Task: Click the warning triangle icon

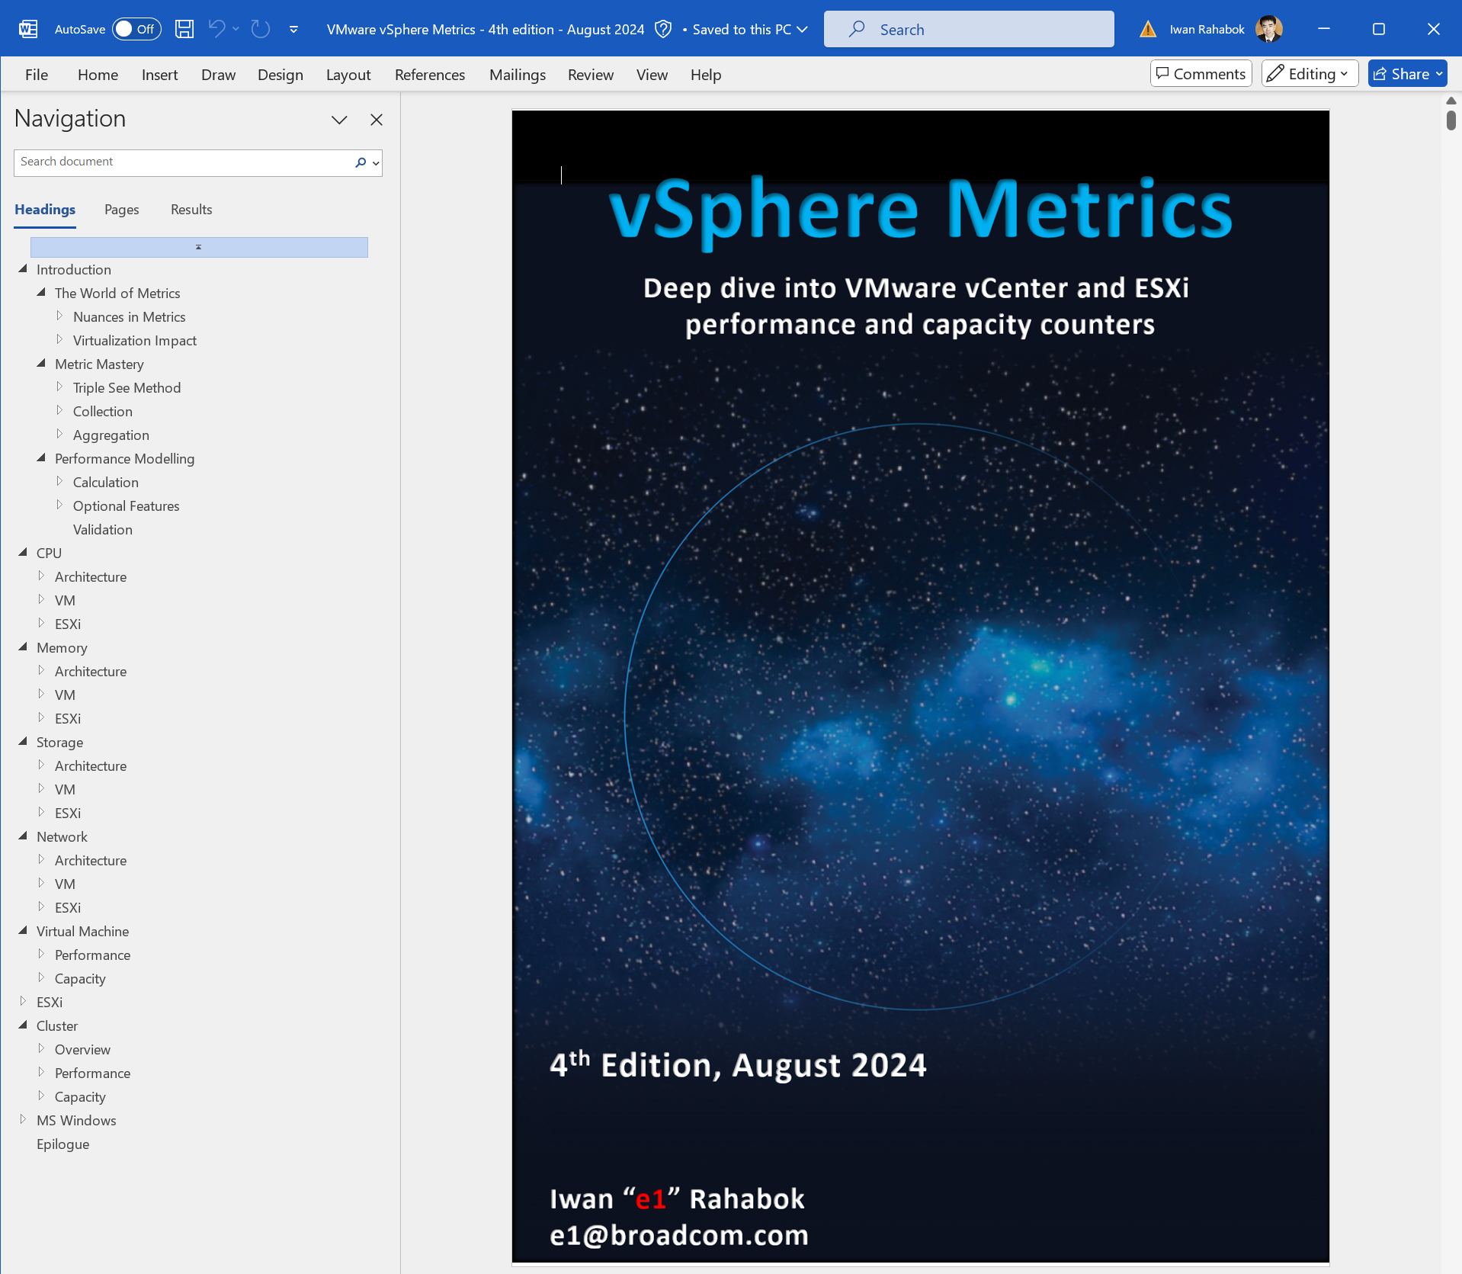Action: click(1148, 29)
